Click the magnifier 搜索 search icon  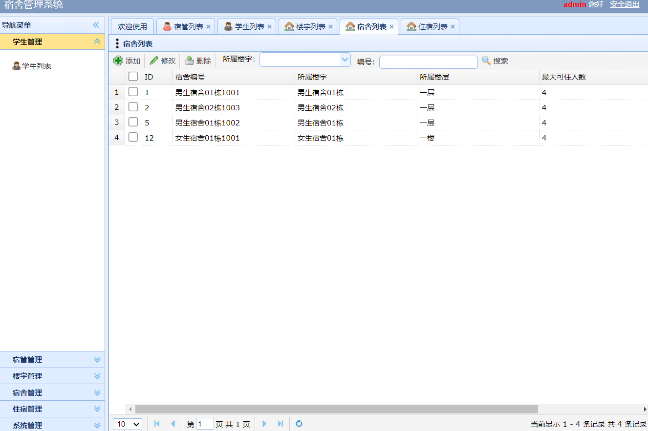486,60
